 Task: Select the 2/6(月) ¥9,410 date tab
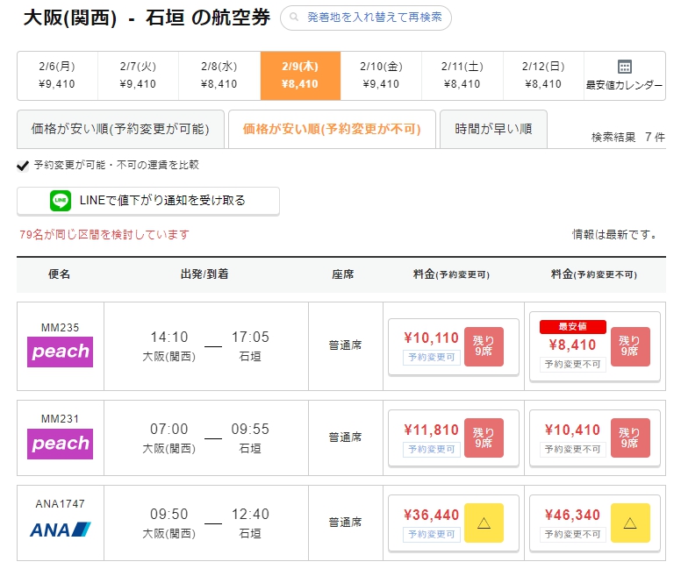[57, 75]
